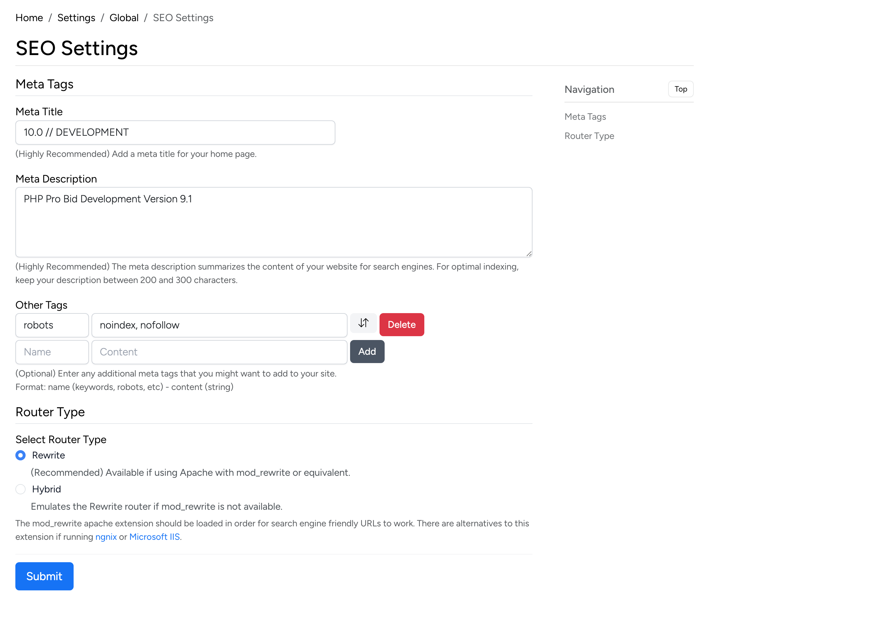The image size is (896, 632).
Task: Click the Top button in Navigation
Action: click(681, 89)
